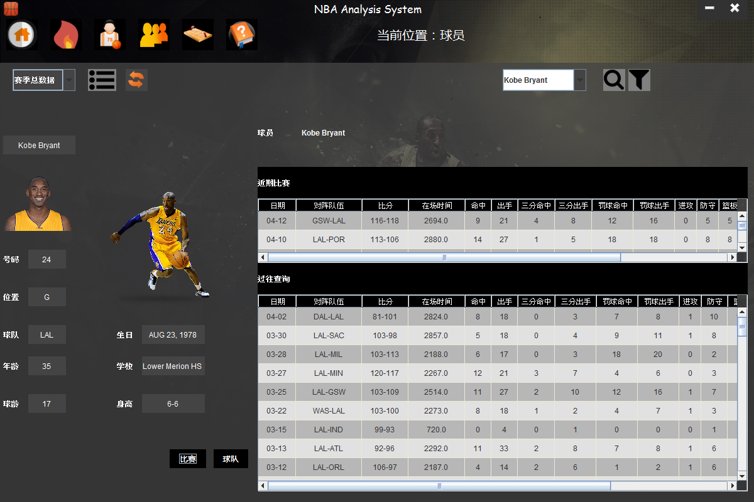Image resolution: width=754 pixels, height=502 pixels.
Task: Click the 在场时间 header in past query table
Action: (x=437, y=301)
